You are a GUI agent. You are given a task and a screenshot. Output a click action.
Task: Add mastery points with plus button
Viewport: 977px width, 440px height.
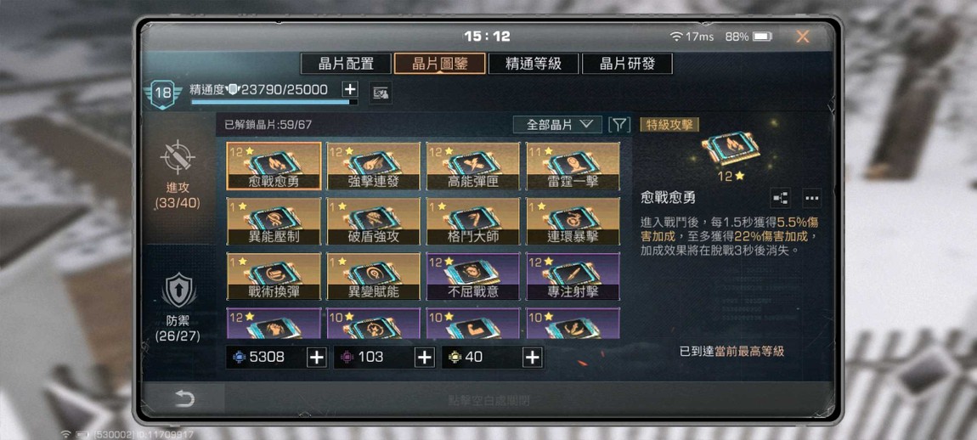tap(350, 89)
